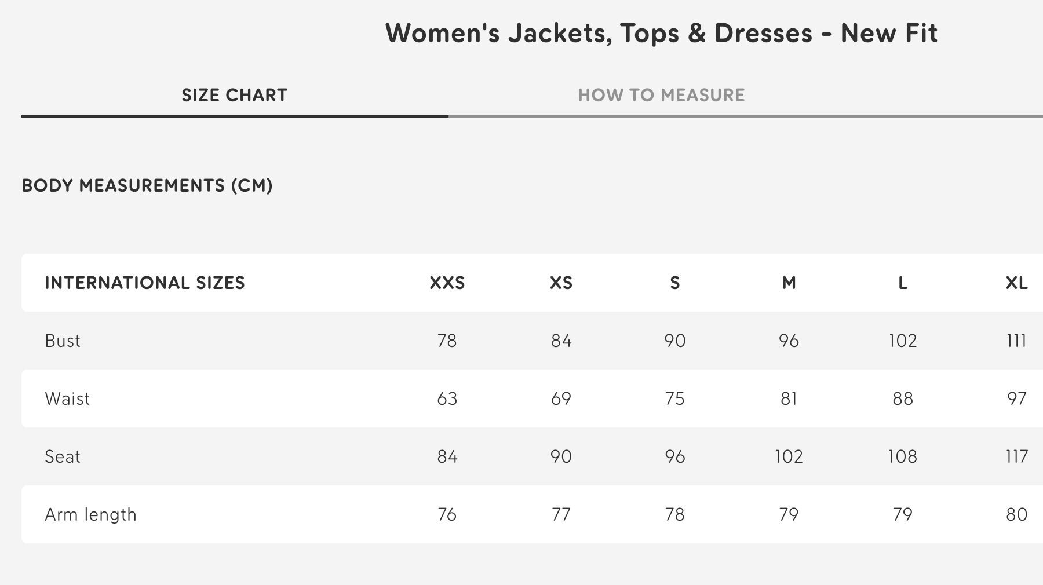Select the M size column header
This screenshot has height=585, width=1043.
point(789,283)
